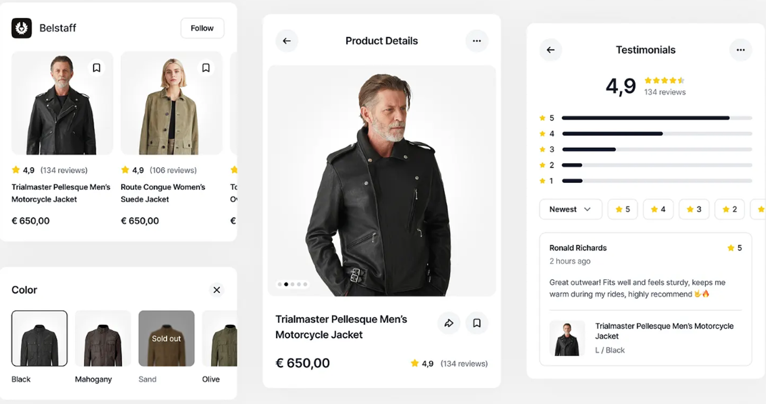The width and height of the screenshot is (766, 404).
Task: Open reviewed product thumbnail in Ronald's review
Action: pyautogui.click(x=567, y=338)
